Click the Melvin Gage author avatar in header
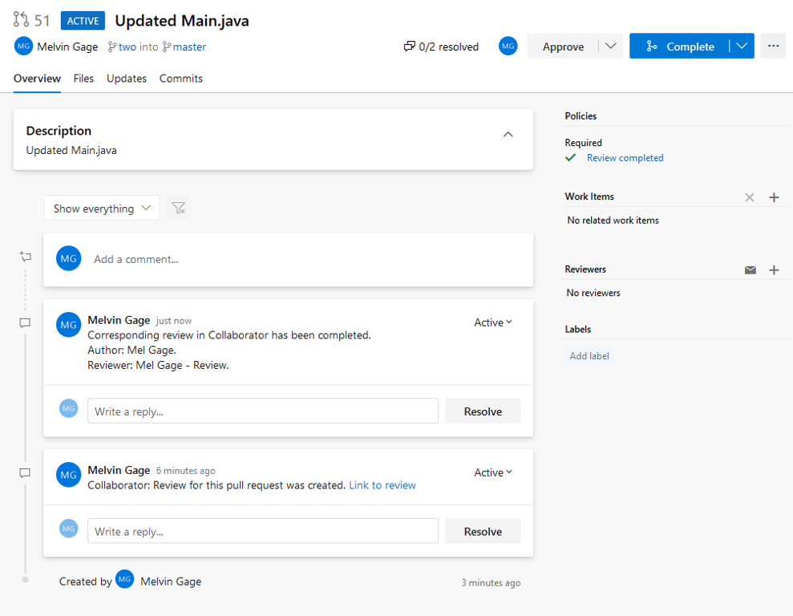793x616 pixels. [x=23, y=46]
